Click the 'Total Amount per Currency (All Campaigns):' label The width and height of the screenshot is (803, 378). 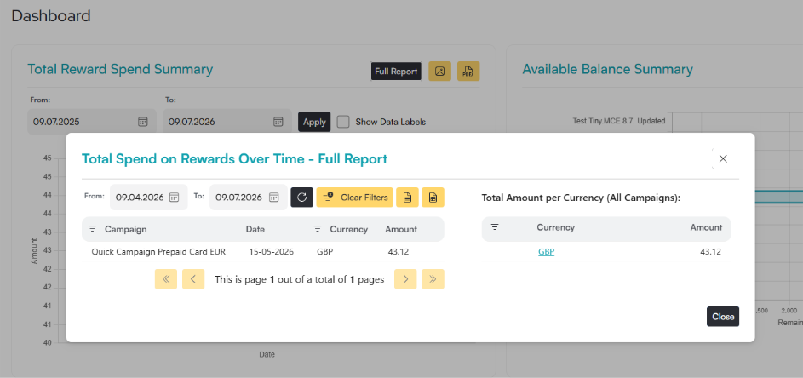click(581, 198)
